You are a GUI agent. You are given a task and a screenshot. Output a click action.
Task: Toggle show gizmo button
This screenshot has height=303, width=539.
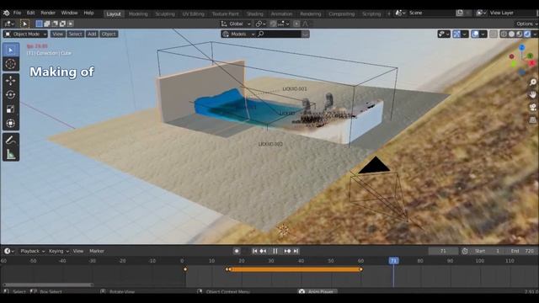(456, 34)
